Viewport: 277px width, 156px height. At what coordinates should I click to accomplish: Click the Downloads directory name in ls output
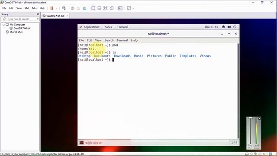(122, 56)
